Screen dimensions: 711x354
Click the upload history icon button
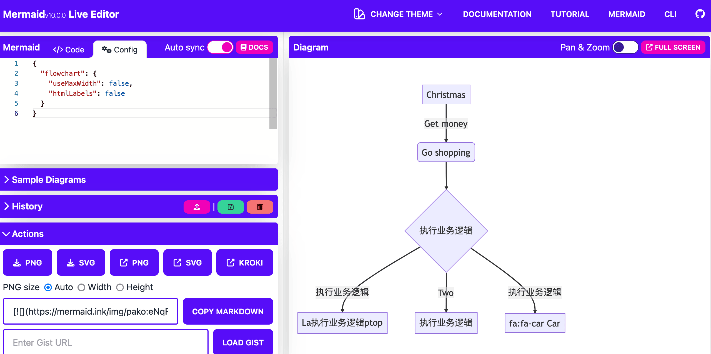[197, 207]
